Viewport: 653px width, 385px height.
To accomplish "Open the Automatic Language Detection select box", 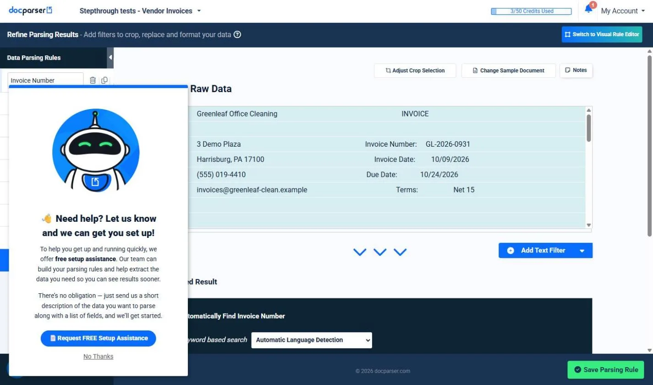I will click(x=312, y=340).
